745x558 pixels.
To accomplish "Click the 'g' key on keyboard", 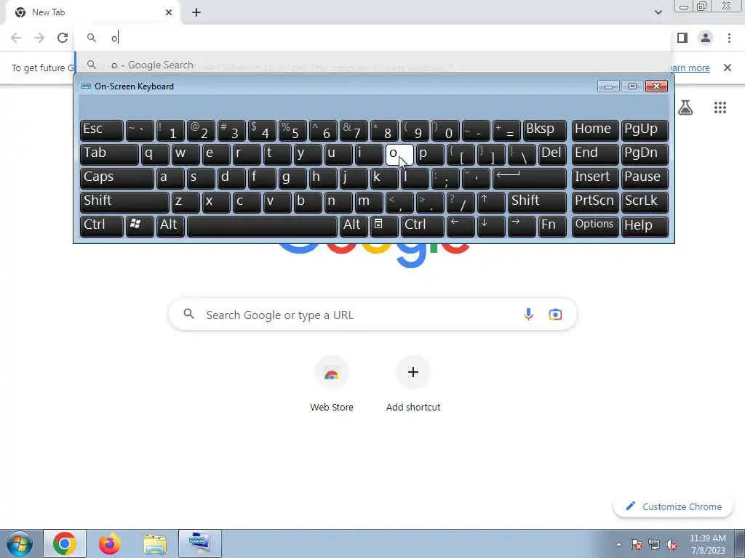I will point(292,179).
